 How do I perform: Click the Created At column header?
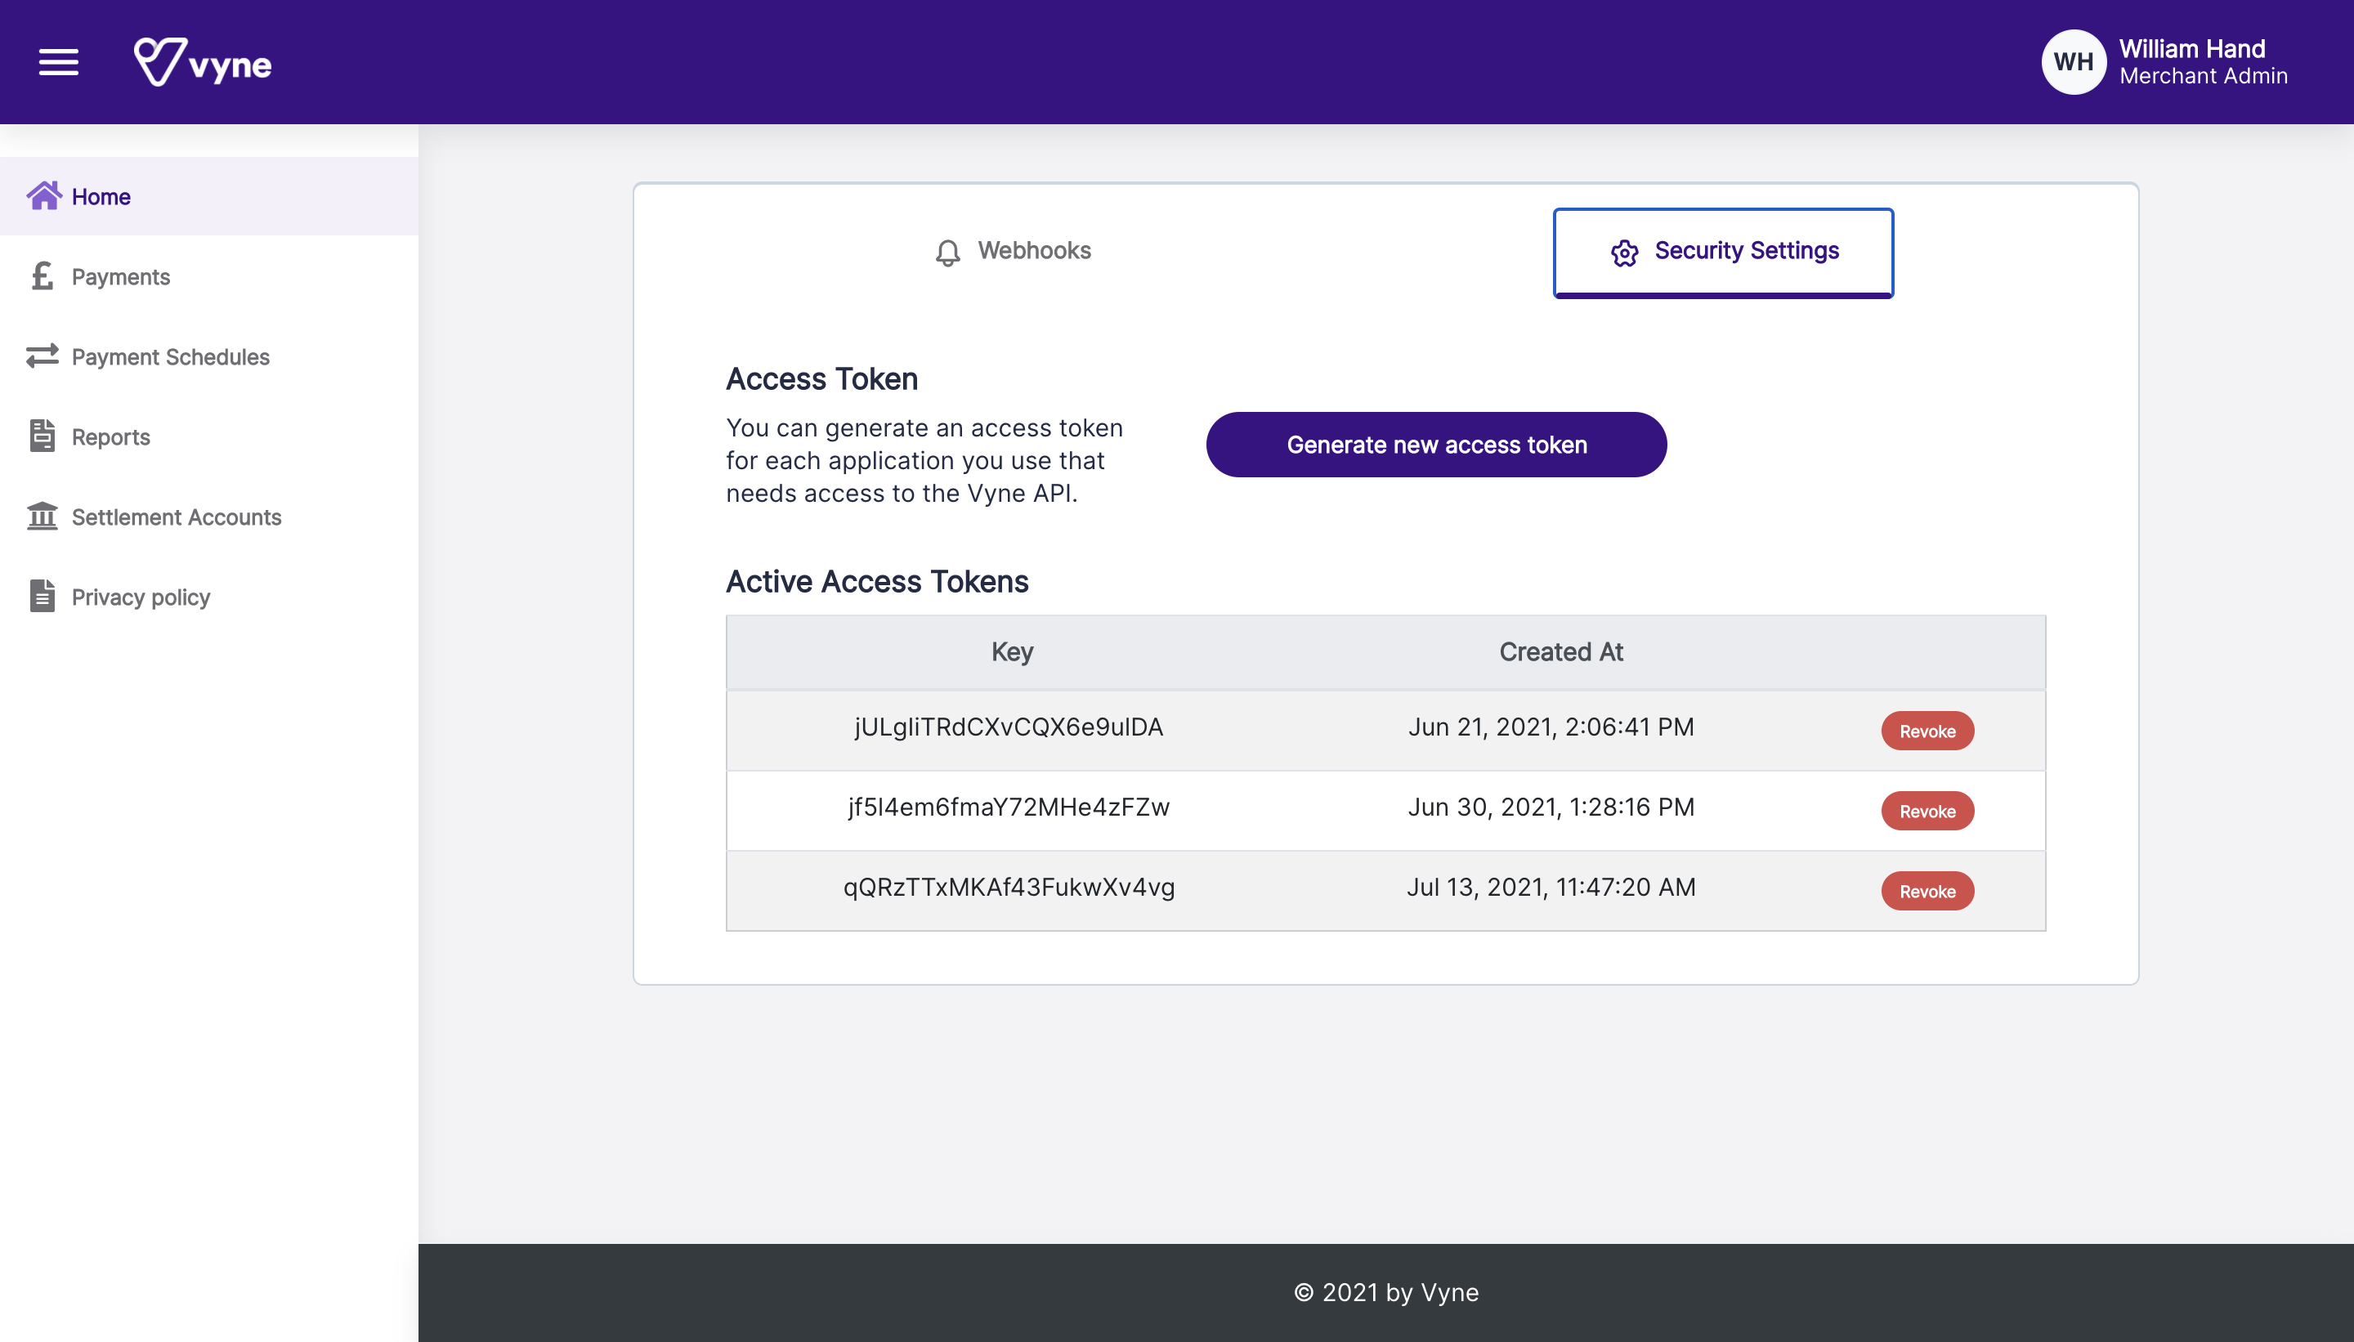click(x=1560, y=651)
